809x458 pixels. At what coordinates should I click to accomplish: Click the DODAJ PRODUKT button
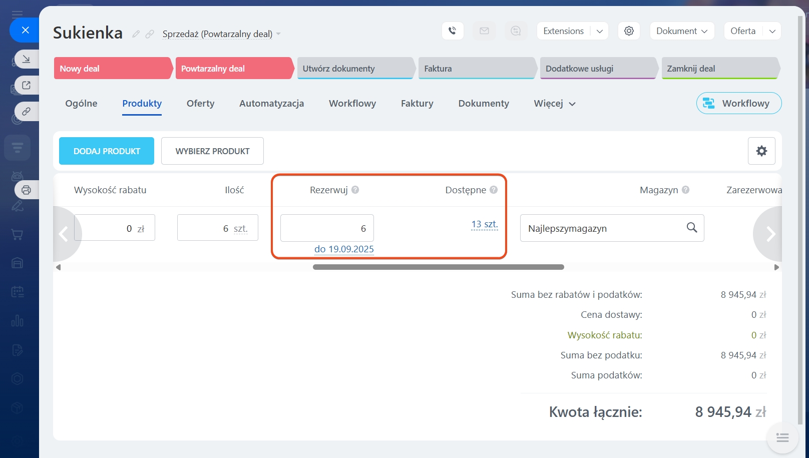(107, 151)
